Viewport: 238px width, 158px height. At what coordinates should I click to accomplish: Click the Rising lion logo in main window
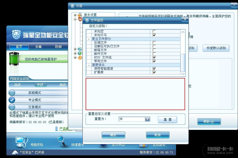[x=16, y=35]
